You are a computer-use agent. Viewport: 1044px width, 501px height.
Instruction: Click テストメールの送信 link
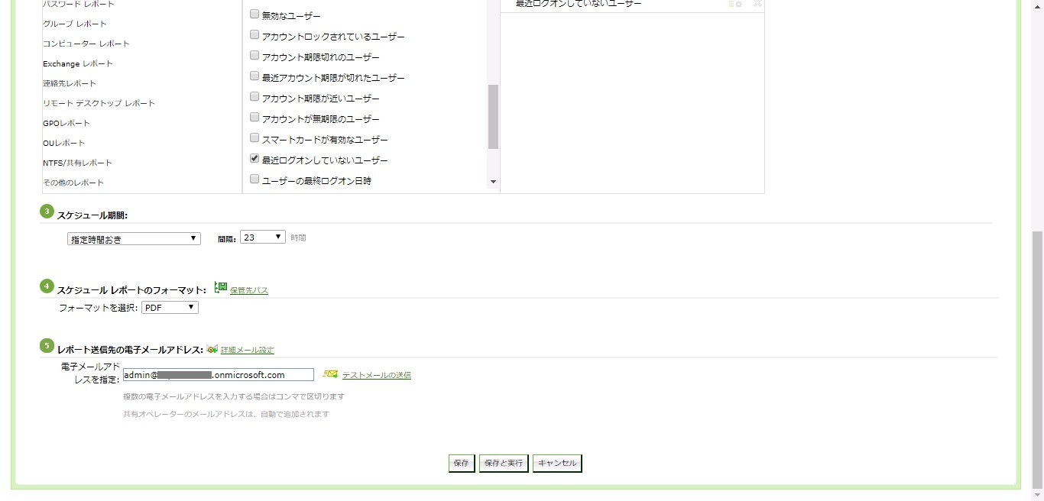[x=376, y=375]
